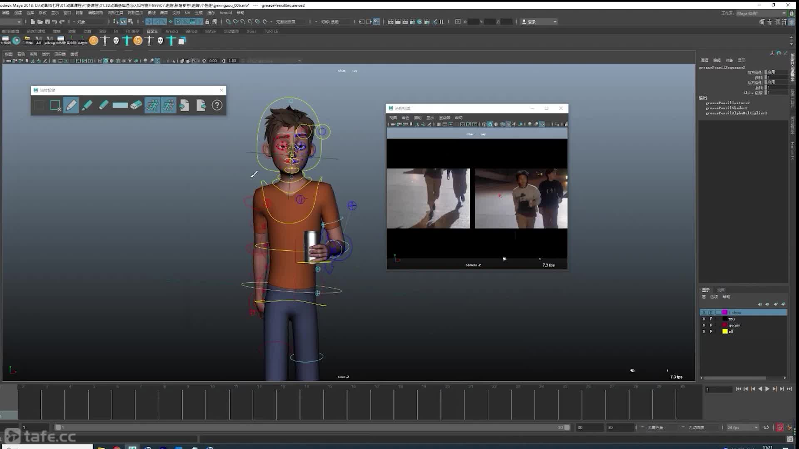This screenshot has width=799, height=449.
Task: Toggle post-frame ghosting running-man icon
Action: (169, 105)
